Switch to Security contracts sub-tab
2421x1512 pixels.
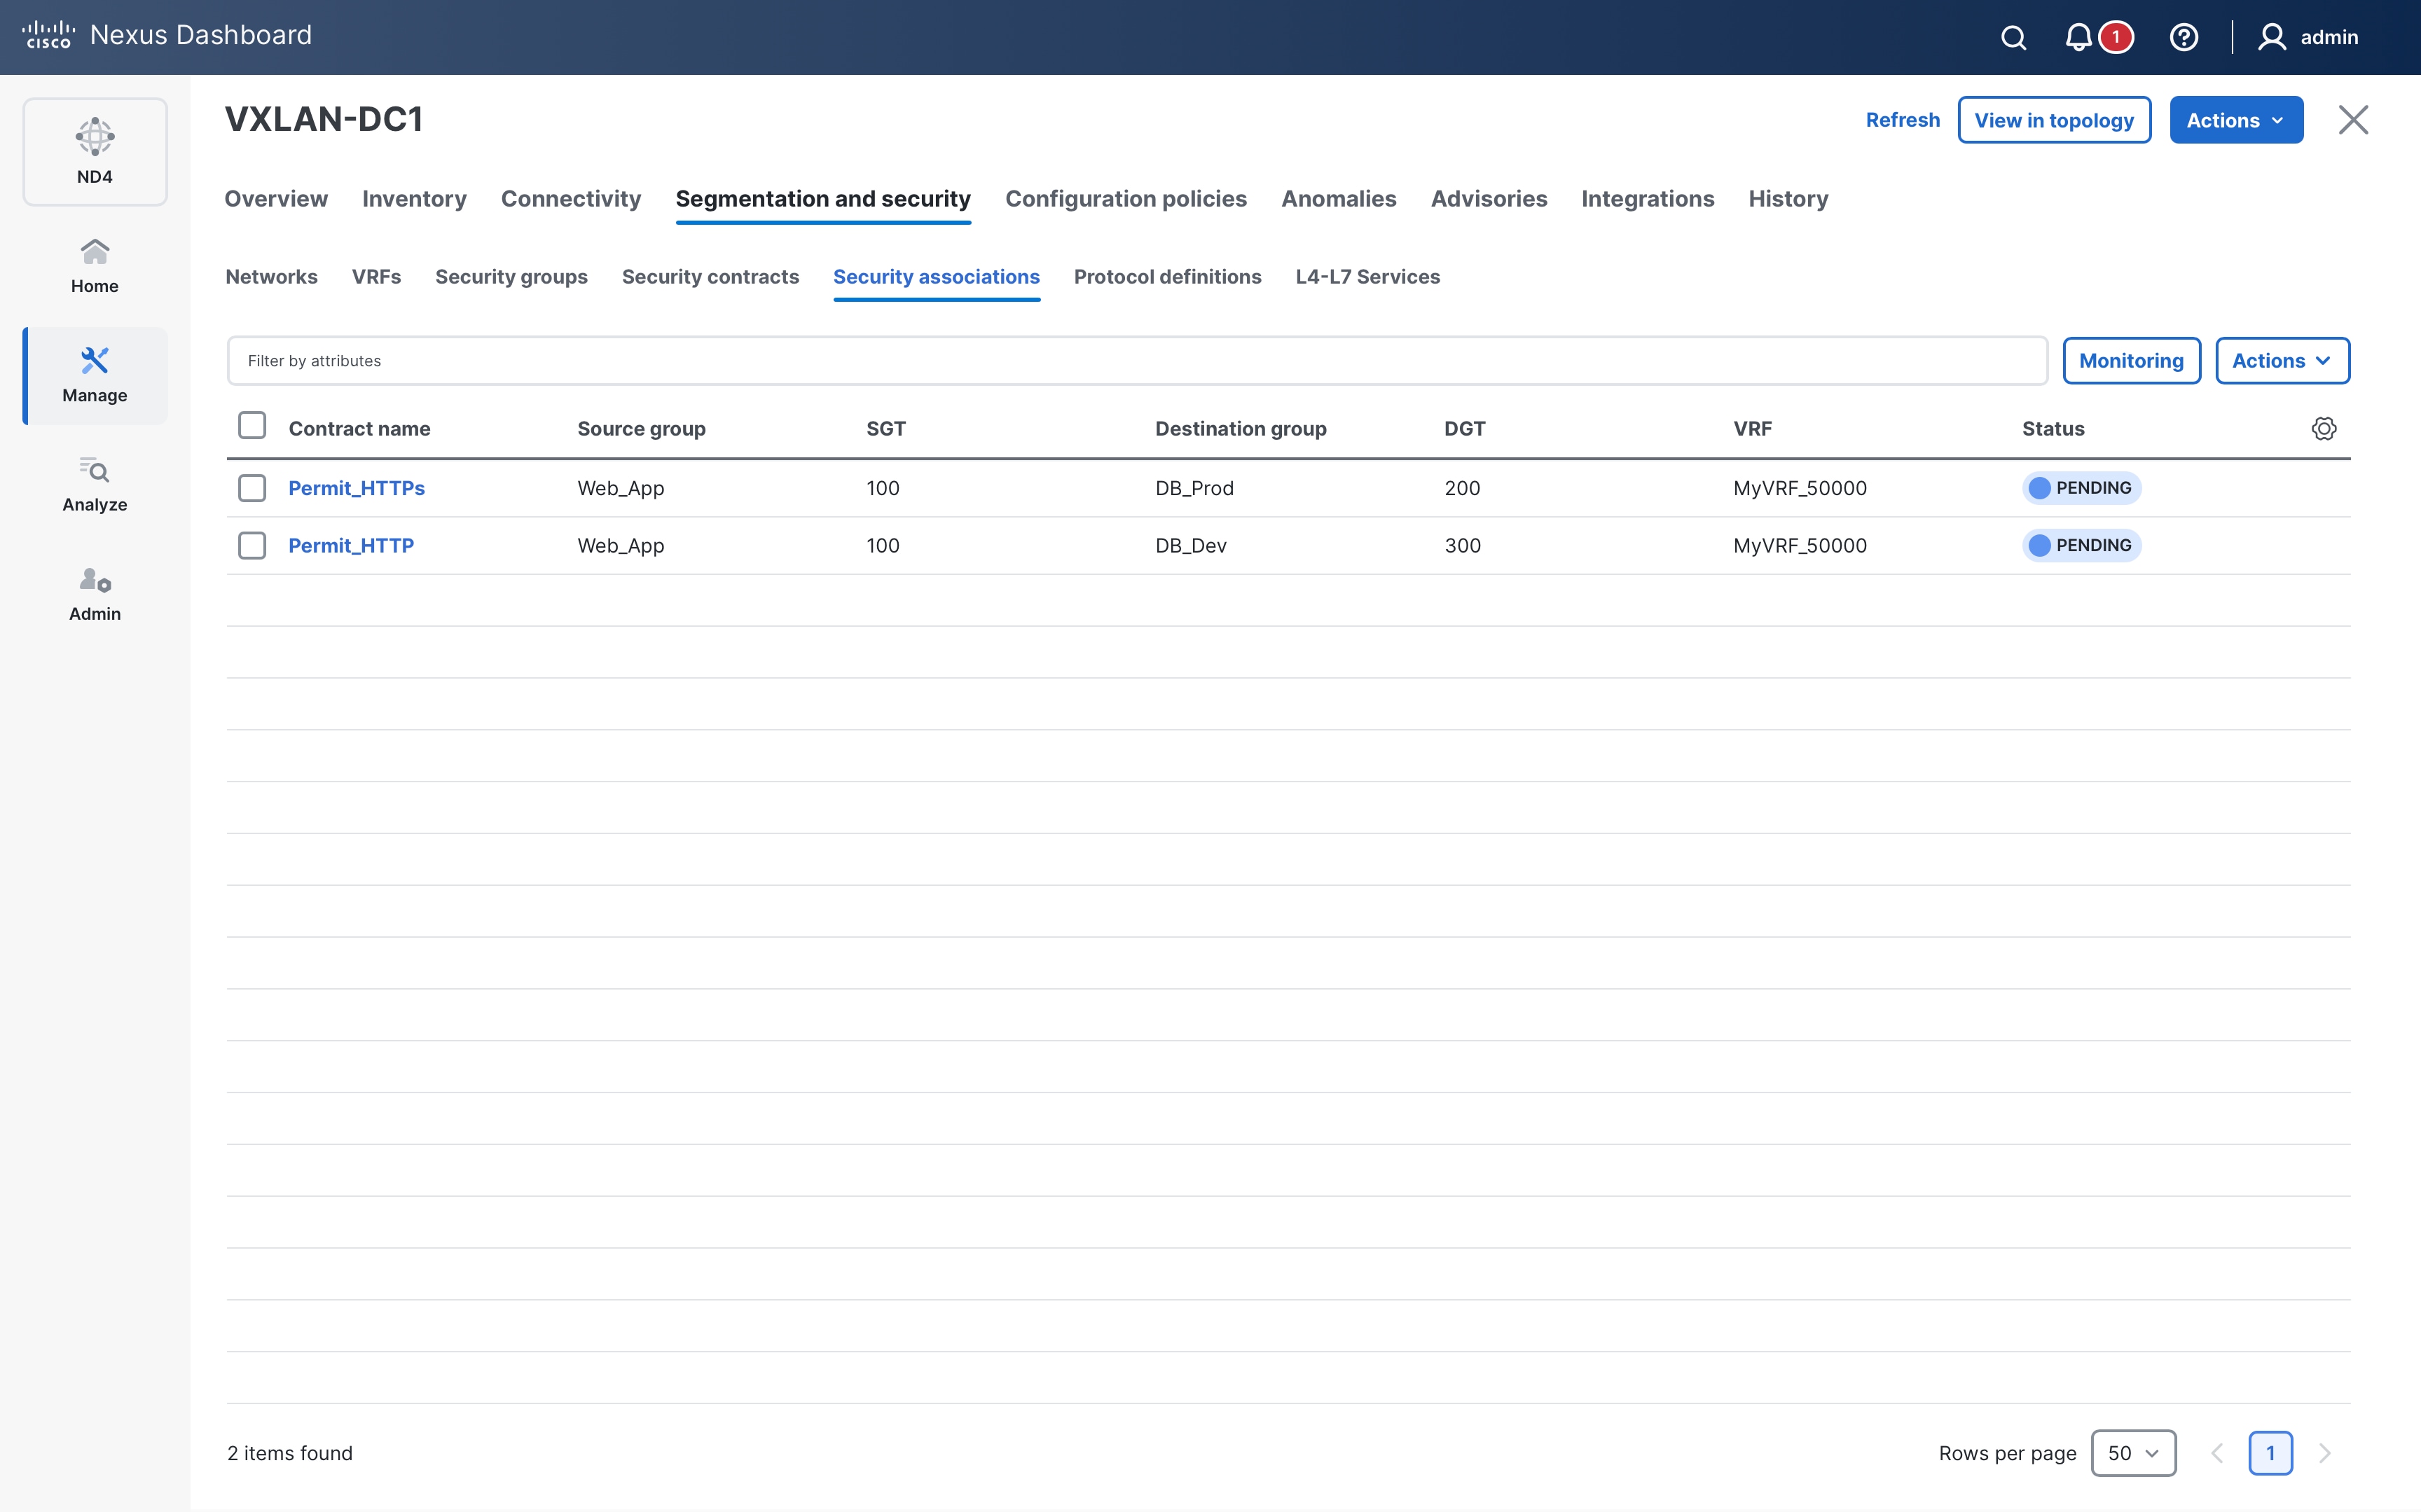[710, 277]
